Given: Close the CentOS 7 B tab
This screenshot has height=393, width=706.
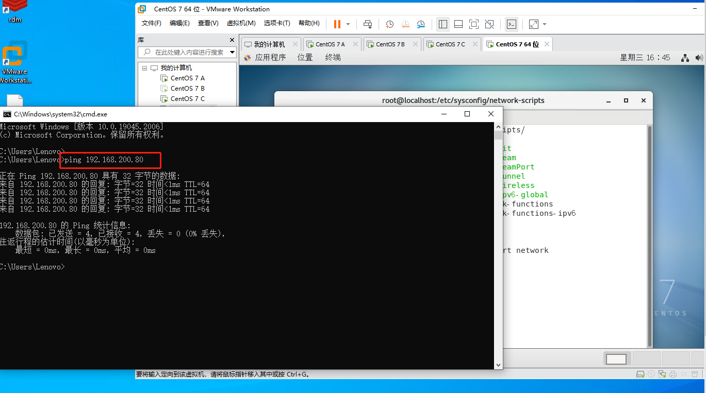Looking at the screenshot, I should (x=415, y=44).
